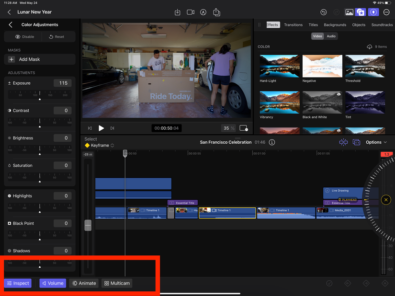Switch to the Effects tab
This screenshot has width=395, height=296.
click(x=273, y=25)
